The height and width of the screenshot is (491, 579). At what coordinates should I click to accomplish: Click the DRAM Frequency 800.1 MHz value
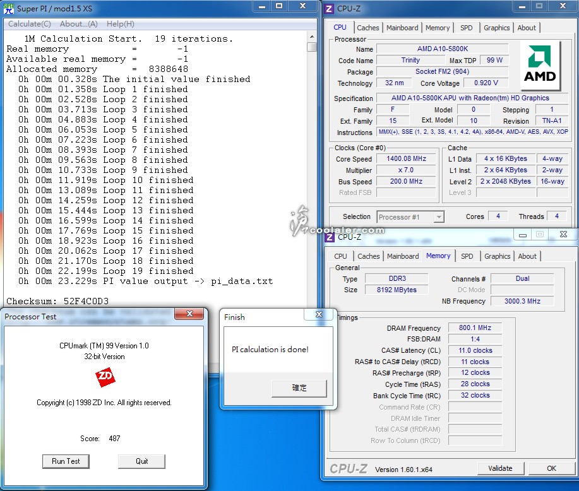(x=475, y=328)
